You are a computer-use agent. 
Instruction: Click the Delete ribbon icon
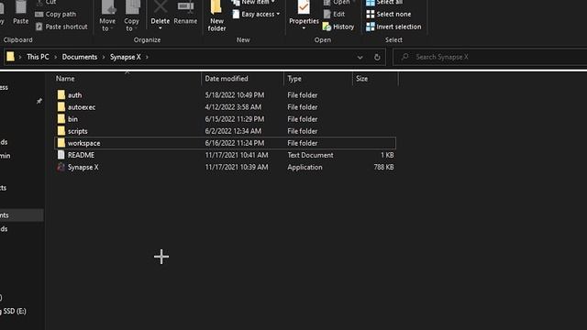[x=161, y=15]
